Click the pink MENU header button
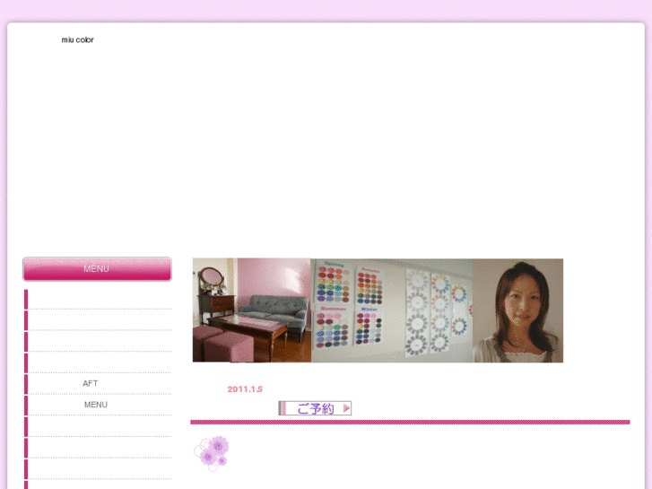Viewport: 652px width, 489px height. (97, 269)
